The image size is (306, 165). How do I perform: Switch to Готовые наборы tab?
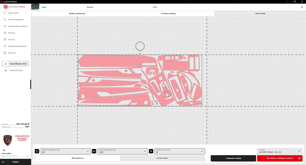(x=169, y=13)
